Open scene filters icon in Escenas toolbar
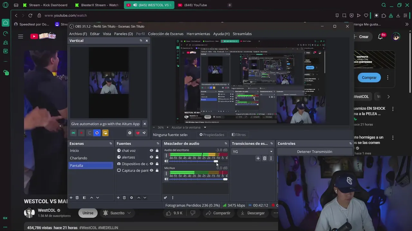 (x=84, y=198)
